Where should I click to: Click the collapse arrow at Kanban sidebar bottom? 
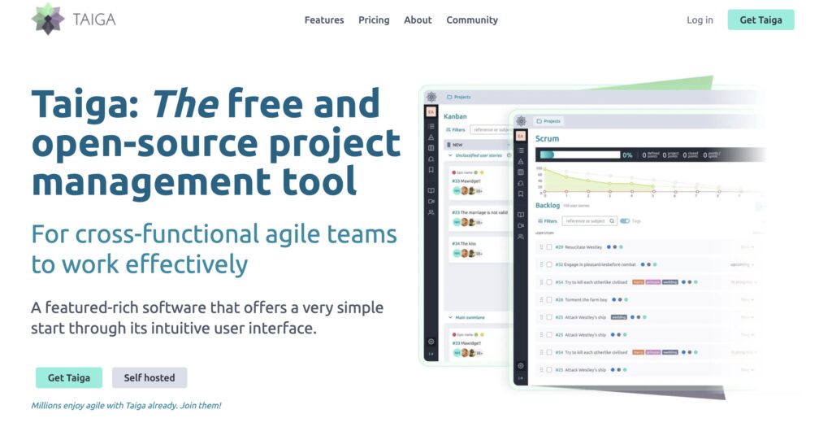pyautogui.click(x=431, y=353)
